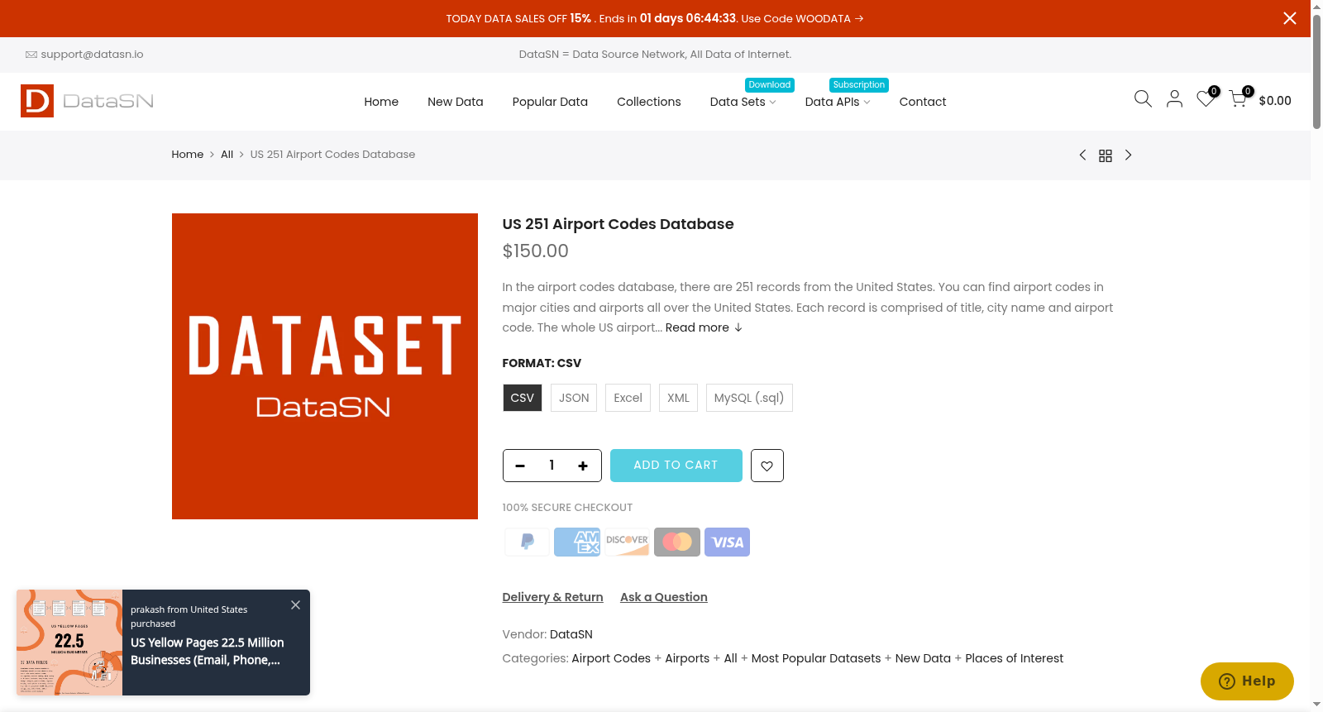The width and height of the screenshot is (1323, 712).
Task: Decrease quantity with minus button
Action: [520, 466]
